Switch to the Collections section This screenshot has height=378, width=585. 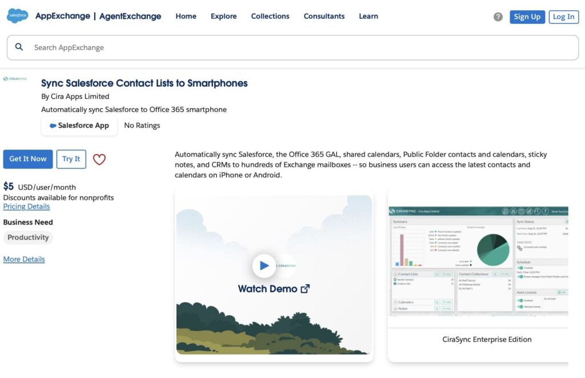click(x=270, y=16)
